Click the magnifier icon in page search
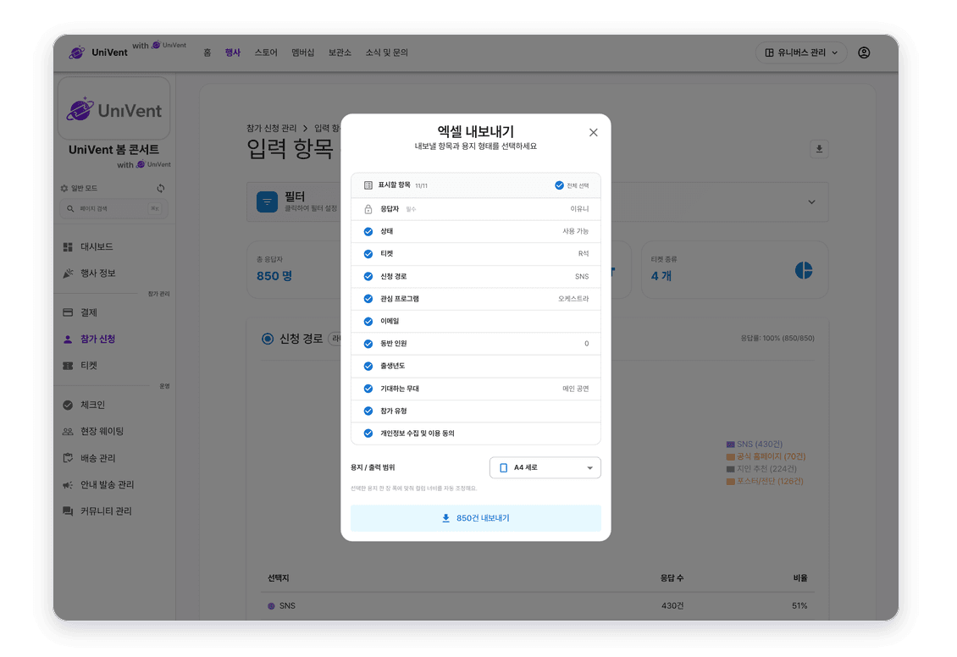 point(70,208)
